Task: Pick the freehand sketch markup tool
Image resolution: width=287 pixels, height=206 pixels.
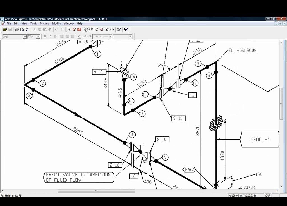Action: click(x=74, y=29)
